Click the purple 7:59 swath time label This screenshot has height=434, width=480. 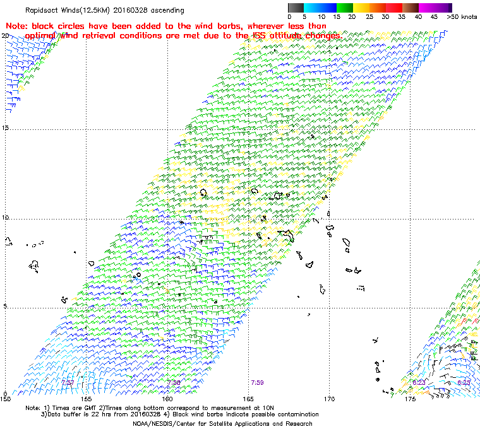257,383
